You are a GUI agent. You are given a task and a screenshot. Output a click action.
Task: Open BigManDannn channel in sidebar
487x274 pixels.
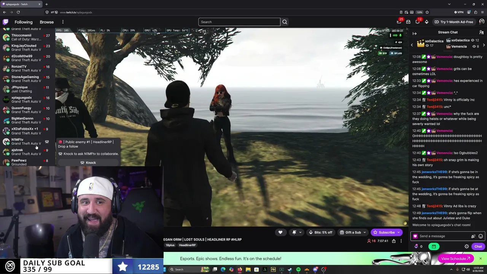coord(27,120)
